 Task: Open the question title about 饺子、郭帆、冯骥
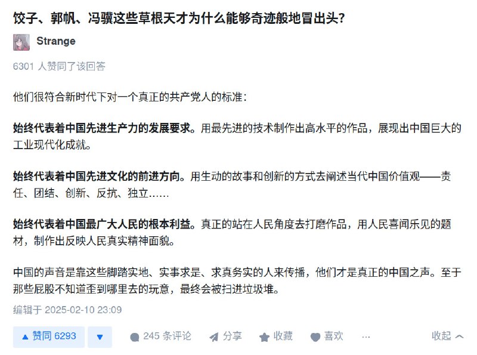pos(179,18)
